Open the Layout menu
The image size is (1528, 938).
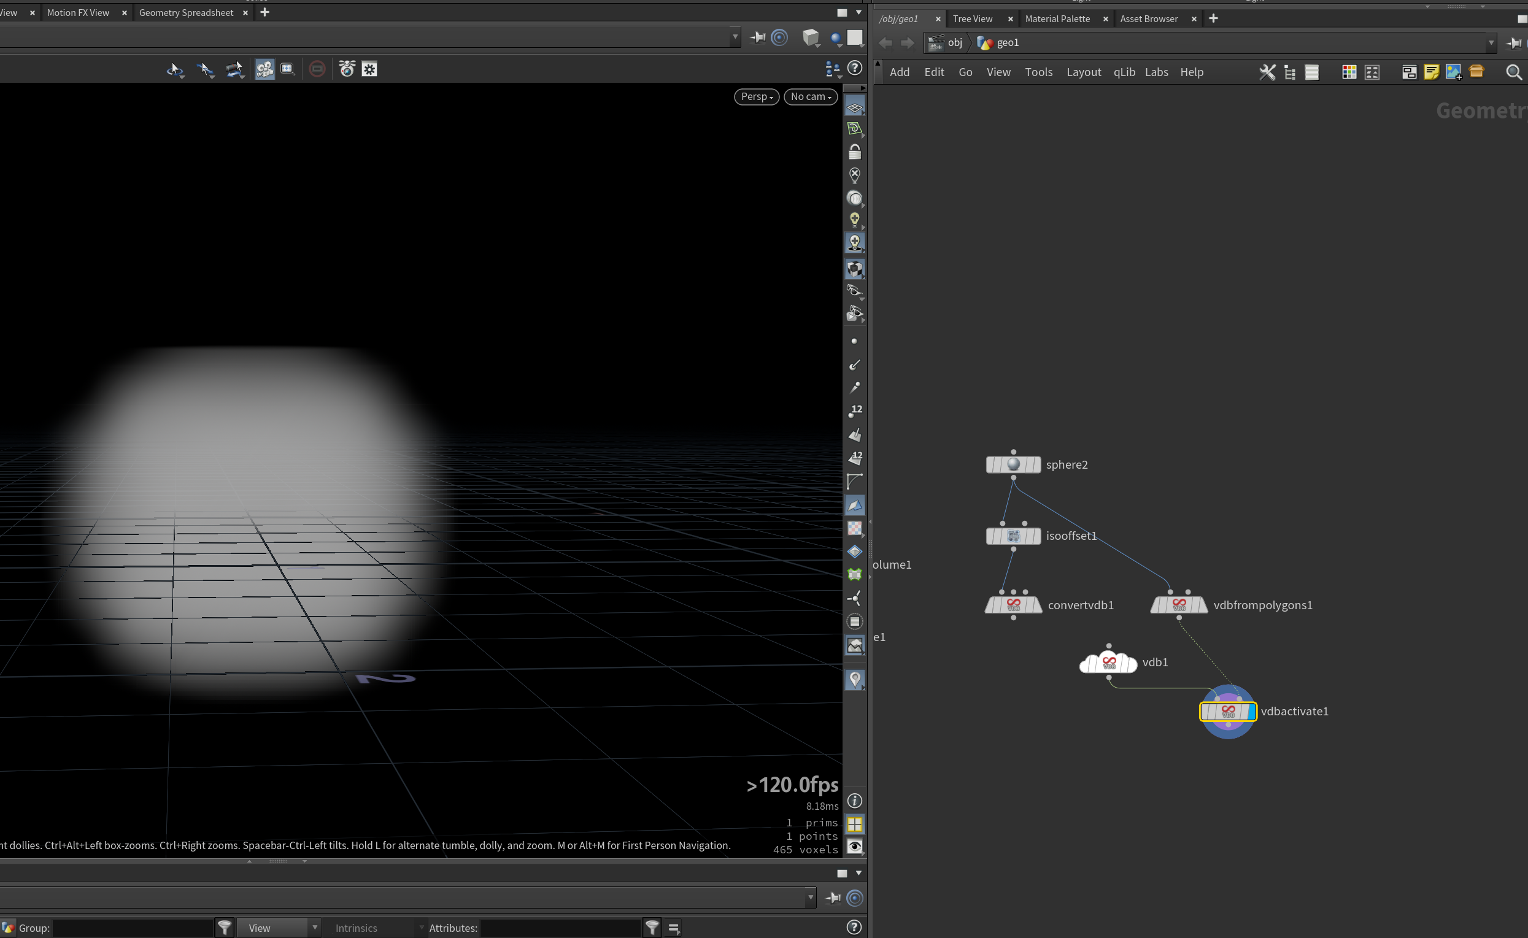tap(1083, 72)
